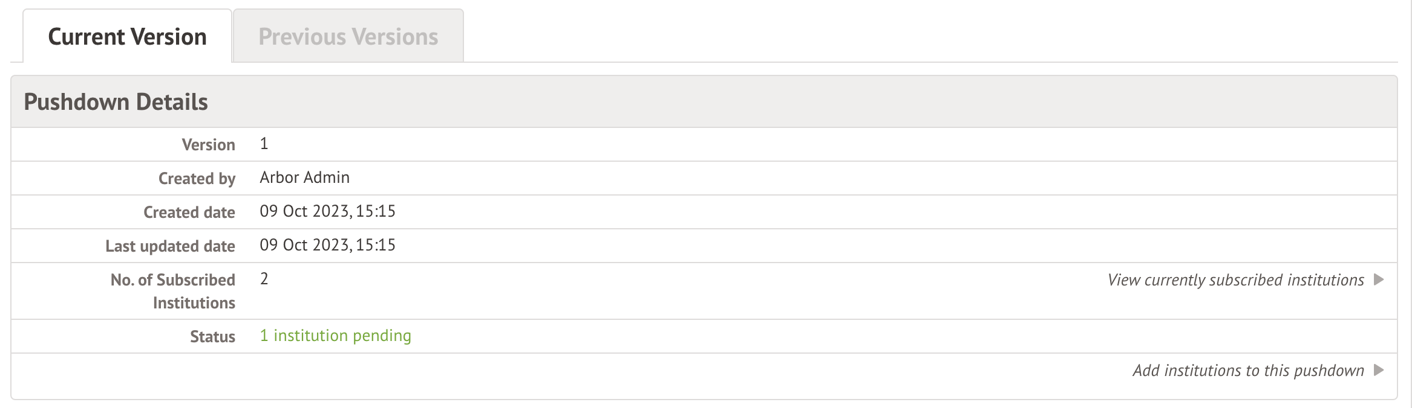Switch to the Previous Versions tab
The image size is (1412, 408).
click(x=348, y=37)
